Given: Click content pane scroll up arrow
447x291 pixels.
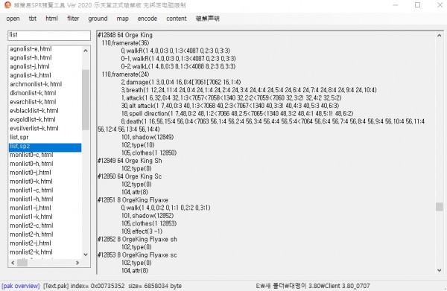Looking at the screenshot, I should [x=440, y=35].
